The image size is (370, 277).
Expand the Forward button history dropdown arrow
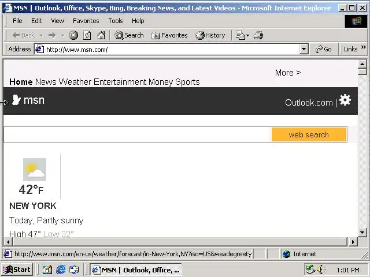click(x=62, y=35)
